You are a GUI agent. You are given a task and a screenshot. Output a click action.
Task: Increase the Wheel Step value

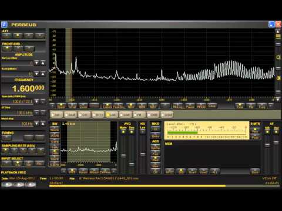(x=43, y=124)
